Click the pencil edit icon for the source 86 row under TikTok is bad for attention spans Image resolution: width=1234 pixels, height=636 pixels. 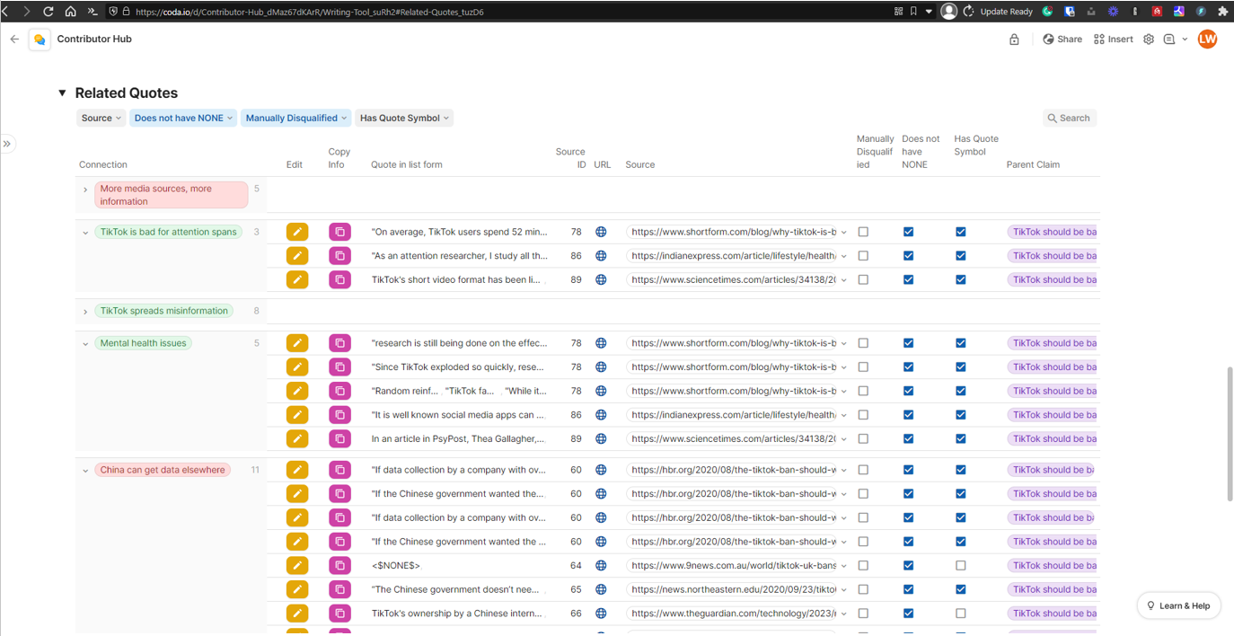[x=297, y=256]
